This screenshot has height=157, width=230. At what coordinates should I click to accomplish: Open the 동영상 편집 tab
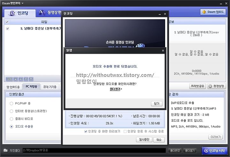point(50,13)
